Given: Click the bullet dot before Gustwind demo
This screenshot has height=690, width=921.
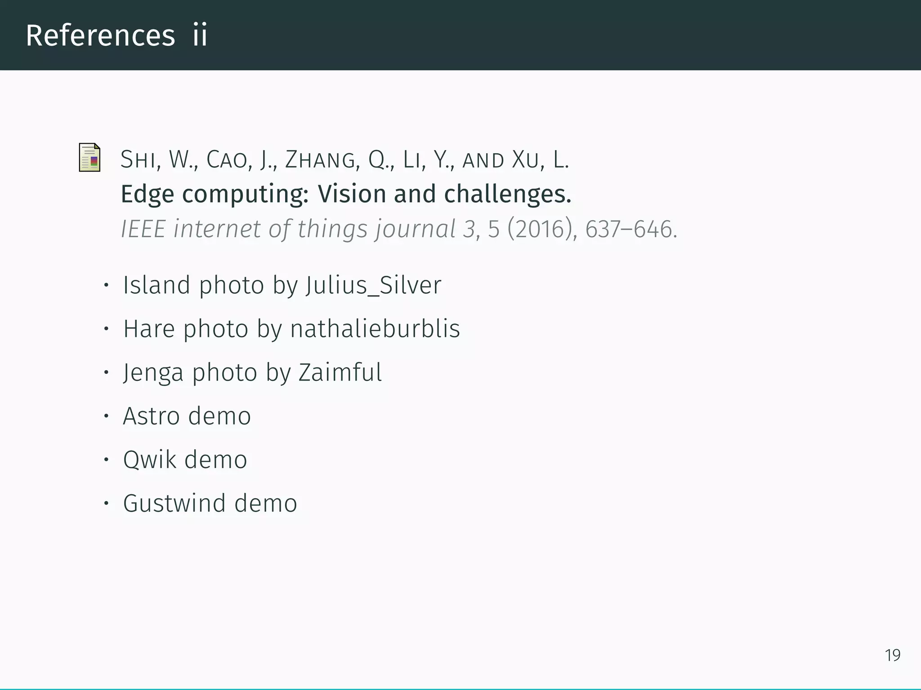Looking at the screenshot, I should (106, 503).
